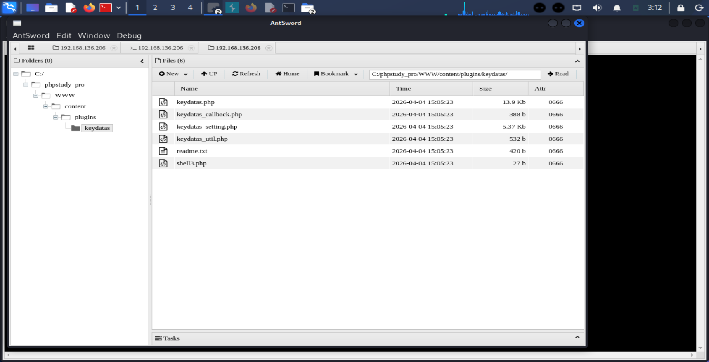Select keydatas_setting.php file icon

tap(163, 127)
